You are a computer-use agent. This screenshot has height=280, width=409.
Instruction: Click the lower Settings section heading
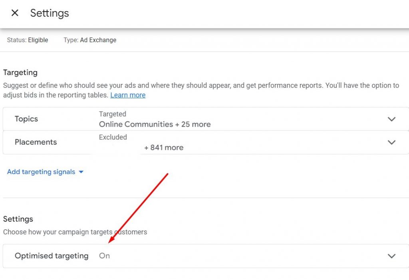pos(18,219)
